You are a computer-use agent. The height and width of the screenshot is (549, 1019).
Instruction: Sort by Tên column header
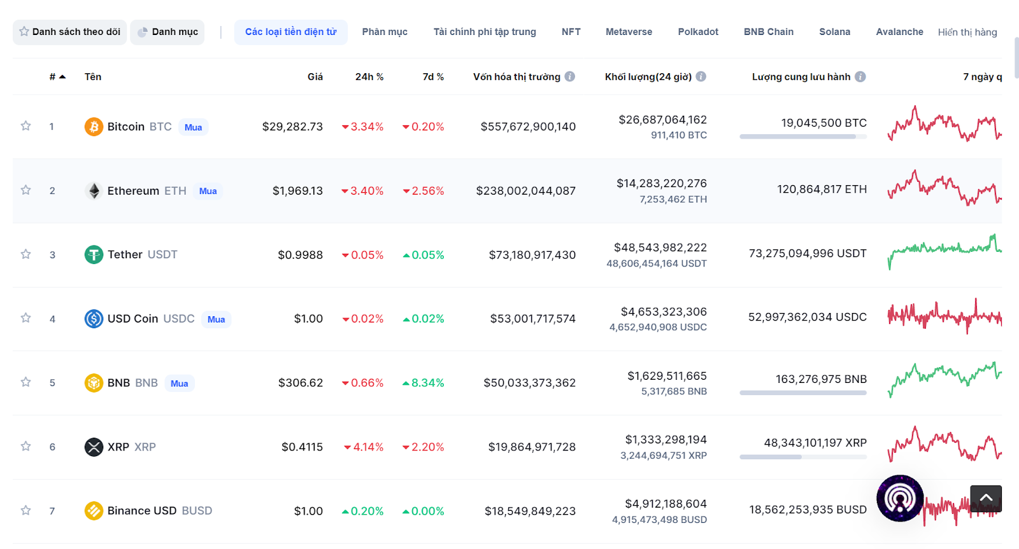(93, 76)
